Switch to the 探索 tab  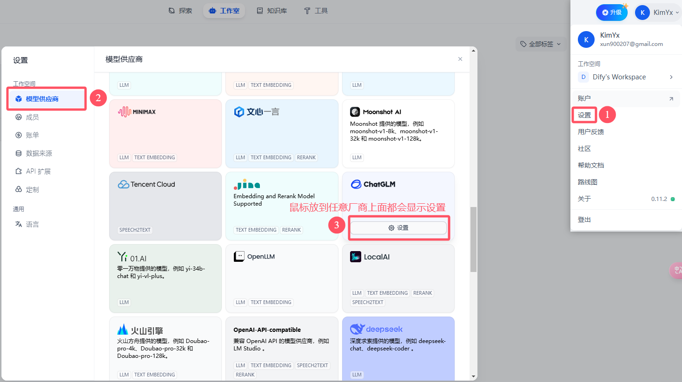tap(180, 11)
